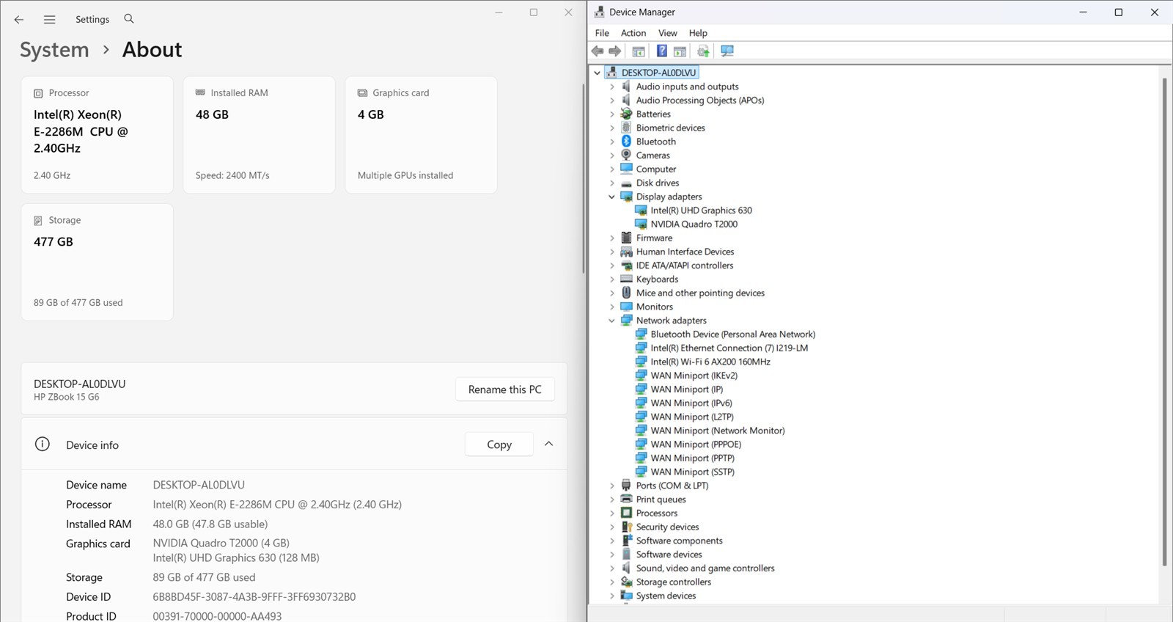Click the Print queues printer icon
The height and width of the screenshot is (622, 1173).
626,499
